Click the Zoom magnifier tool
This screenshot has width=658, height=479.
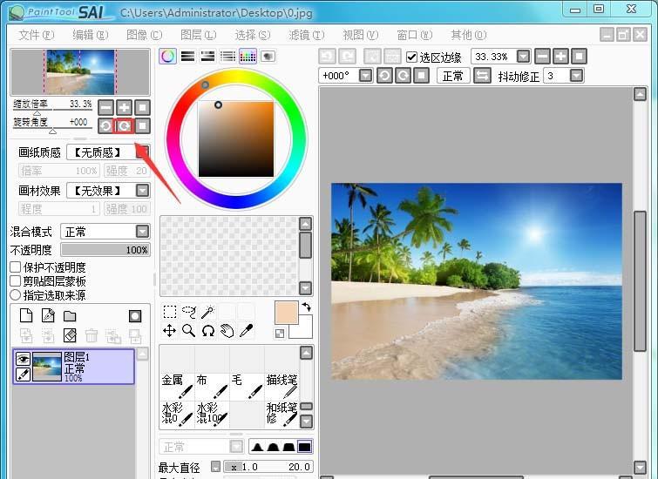pyautogui.click(x=188, y=331)
